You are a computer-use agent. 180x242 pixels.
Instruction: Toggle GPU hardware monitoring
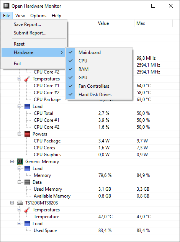(x=99, y=77)
